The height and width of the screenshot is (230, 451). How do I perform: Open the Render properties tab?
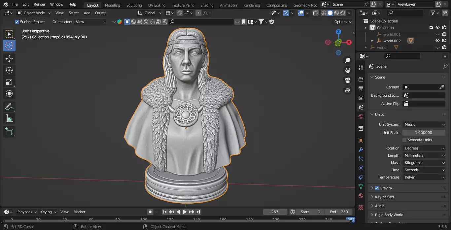[x=361, y=80]
